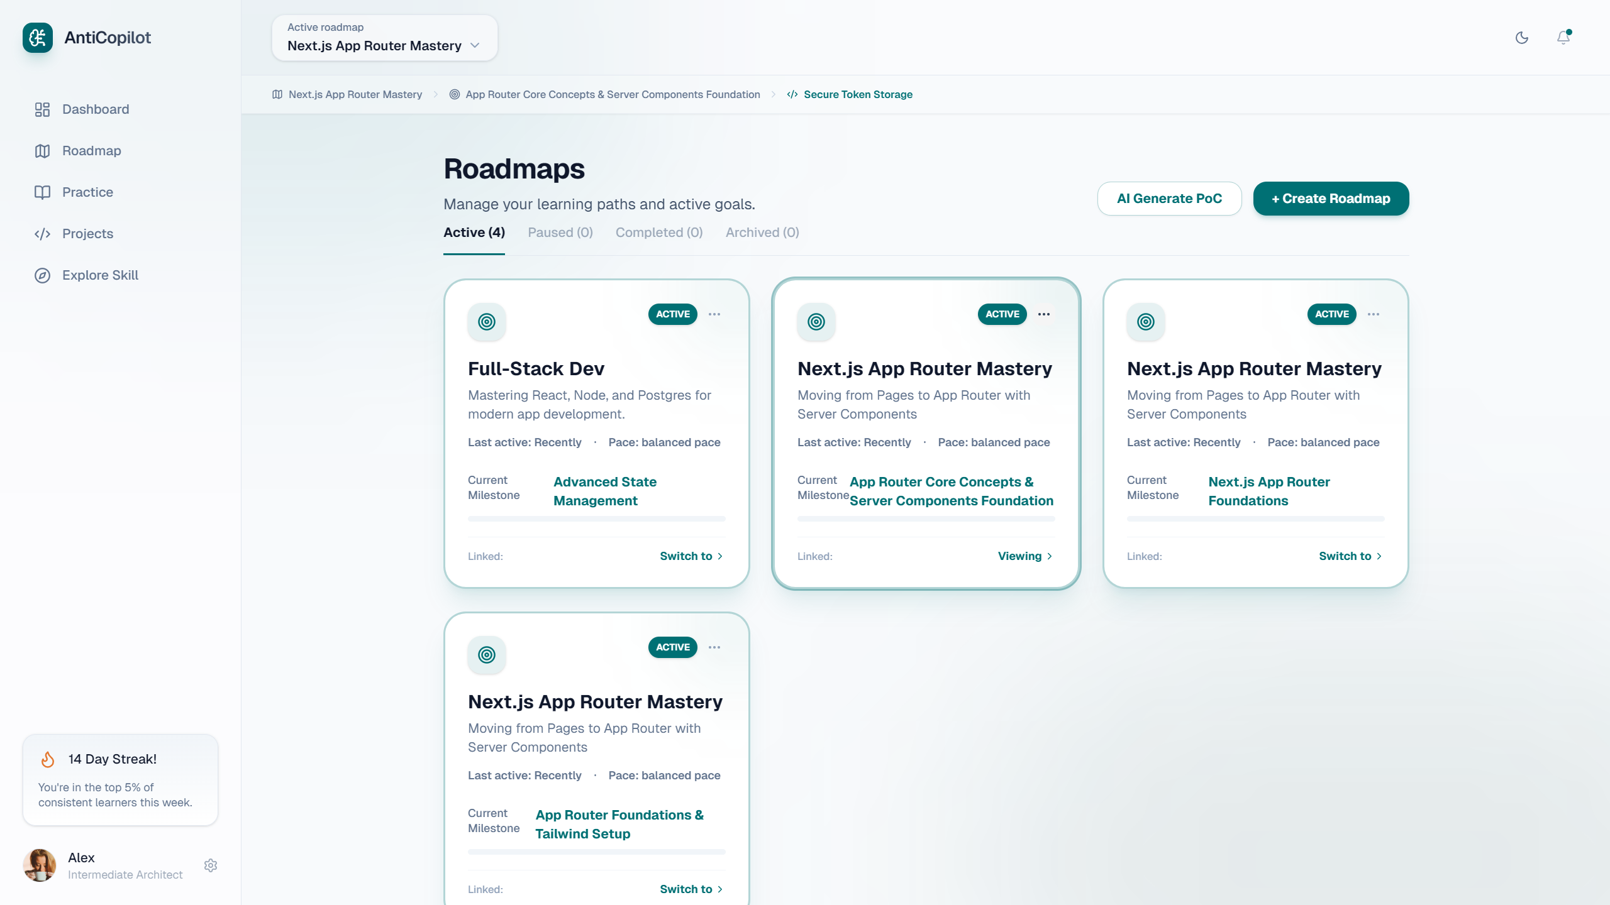Open Roadmap from the sidebar
Screen dimensions: 1610x905
pos(120,151)
